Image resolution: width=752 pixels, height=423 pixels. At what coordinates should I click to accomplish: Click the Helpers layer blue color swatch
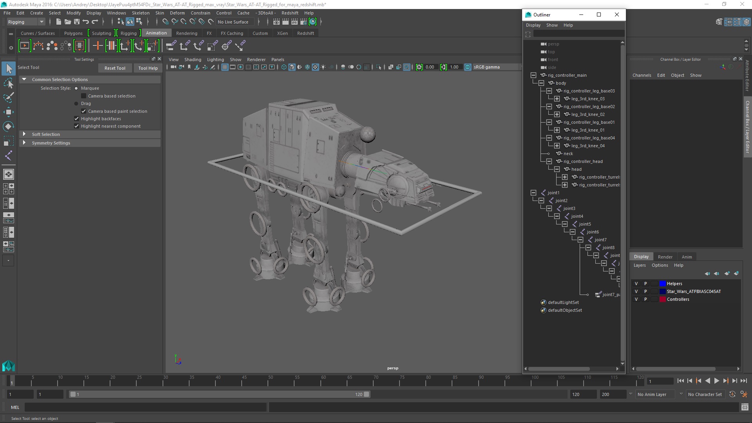pos(662,284)
